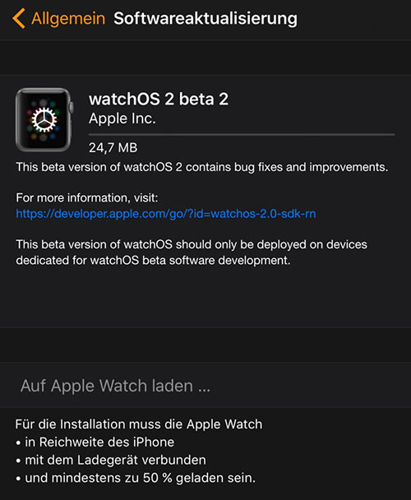
Task: Click the Apple Watch settings gear icon
Action: (44, 120)
